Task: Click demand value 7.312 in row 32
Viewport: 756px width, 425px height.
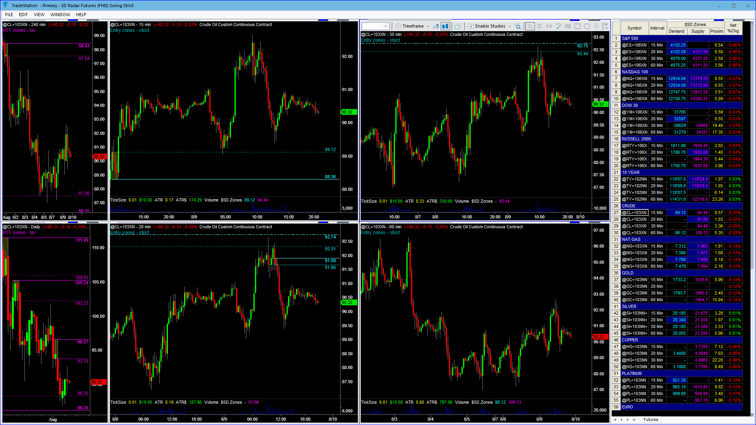Action: click(x=677, y=246)
